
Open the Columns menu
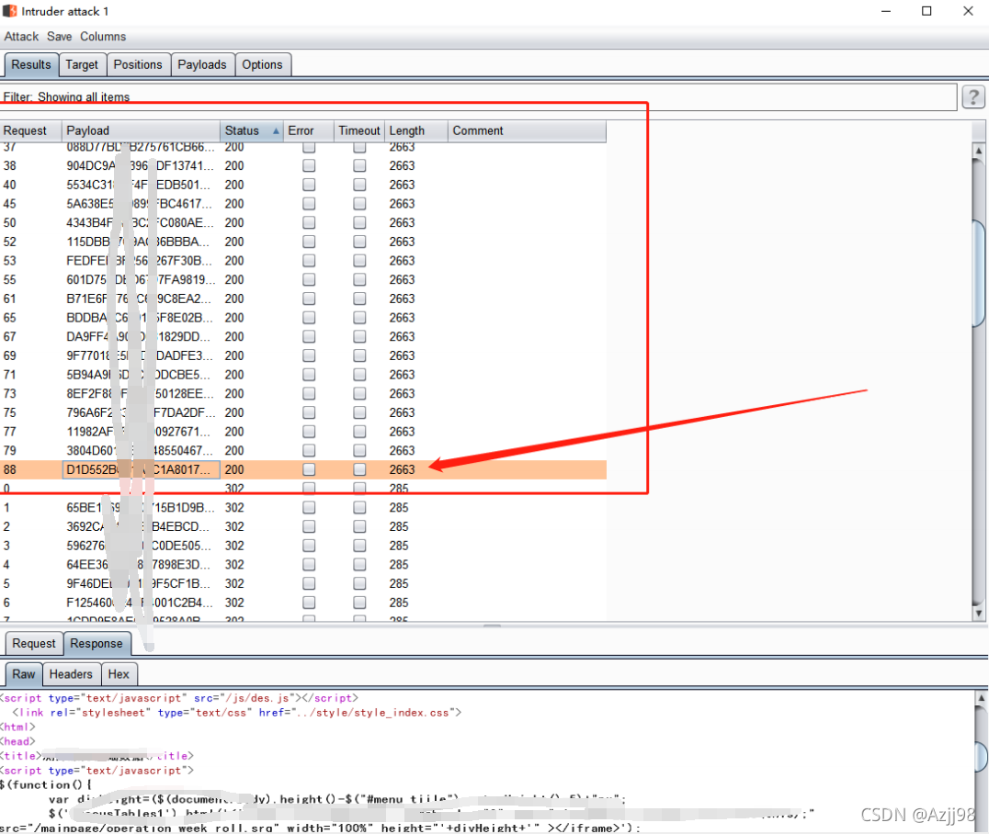103,37
